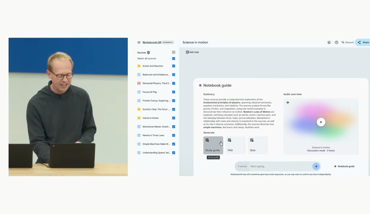The image size is (370, 214).
Task: Toggle the light/dark theme icon
Action: click(329, 42)
